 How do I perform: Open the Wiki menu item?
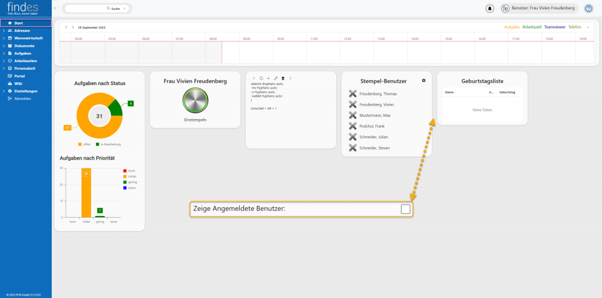tap(18, 83)
